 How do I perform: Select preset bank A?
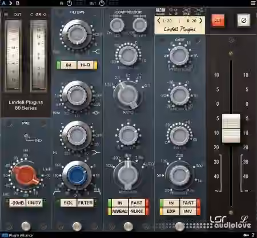(x=3, y=3)
